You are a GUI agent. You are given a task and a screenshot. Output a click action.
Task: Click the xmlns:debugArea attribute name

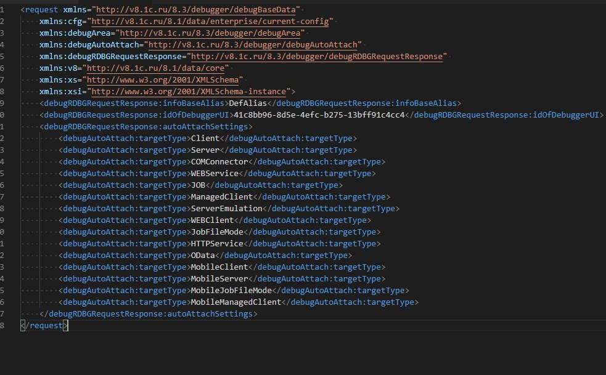pyautogui.click(x=75, y=33)
